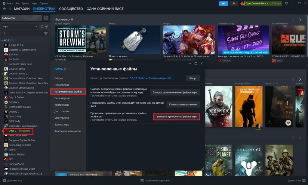Viewport: 308px width, 185px height.
Task: Click the download manager icon at bottom
Action: click(142, 180)
